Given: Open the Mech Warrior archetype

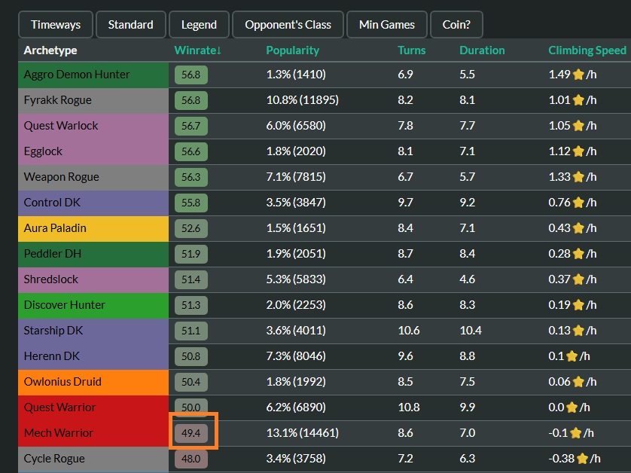Looking at the screenshot, I should tap(93, 433).
